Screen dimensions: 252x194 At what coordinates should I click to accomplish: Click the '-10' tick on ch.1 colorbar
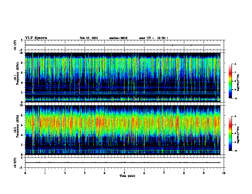point(235,99)
